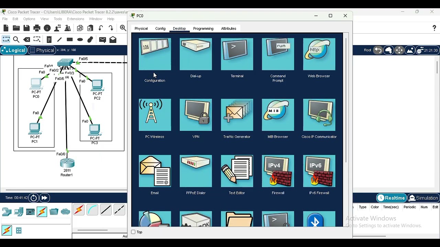
Task: Click the Save toolbar icon
Action: pyautogui.click(x=26, y=28)
